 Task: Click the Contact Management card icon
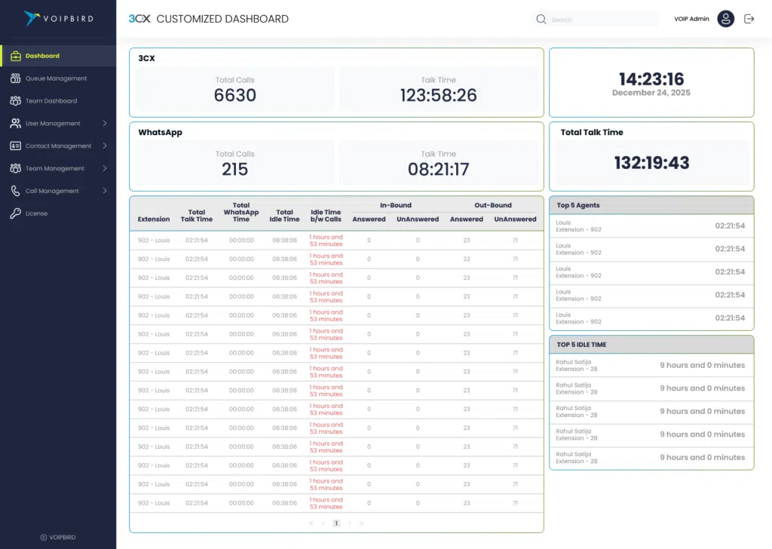[15, 146]
